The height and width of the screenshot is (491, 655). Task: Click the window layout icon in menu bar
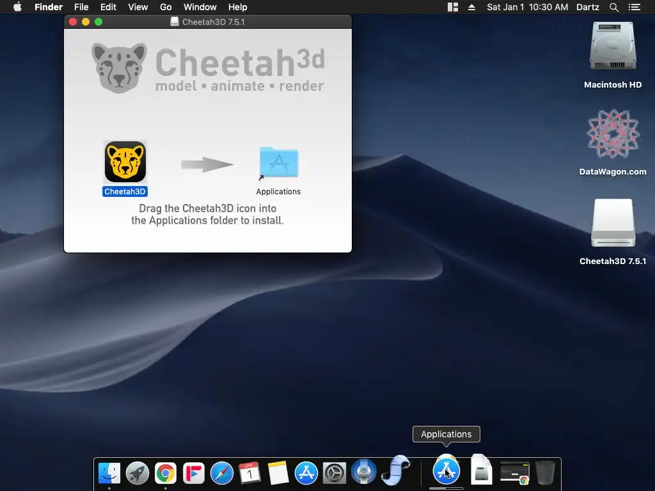click(x=453, y=7)
